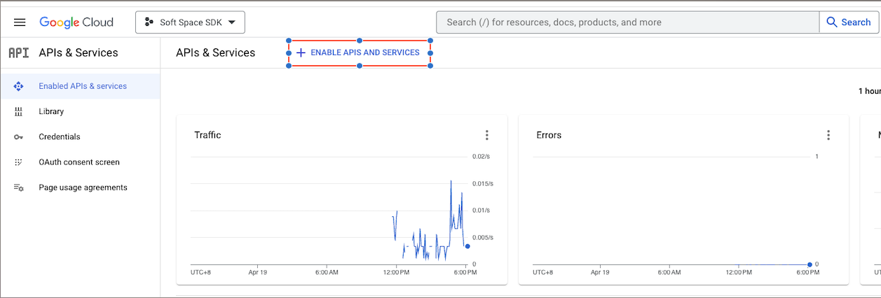Viewport: 881px width, 298px height.
Task: Click the blue Search button
Action: coord(849,22)
